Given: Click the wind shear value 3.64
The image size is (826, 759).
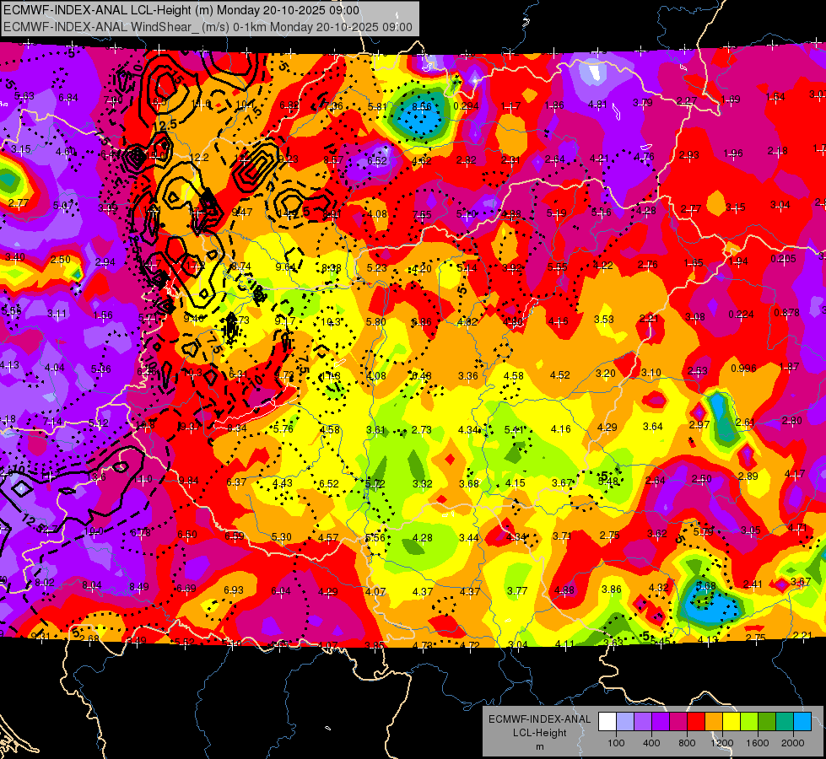Looking at the screenshot, I should tap(653, 426).
